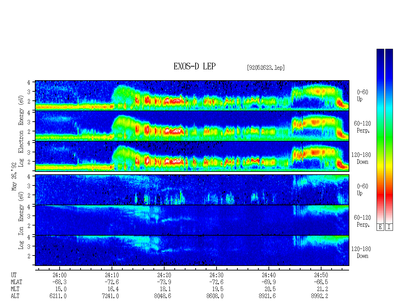Click the EXOS-D LEP plot title
Viewport: 394px width, 305px height.
coord(195,66)
